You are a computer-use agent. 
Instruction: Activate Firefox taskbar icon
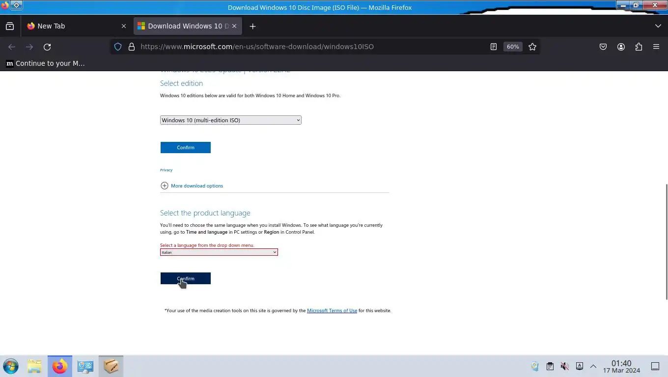click(x=60, y=366)
